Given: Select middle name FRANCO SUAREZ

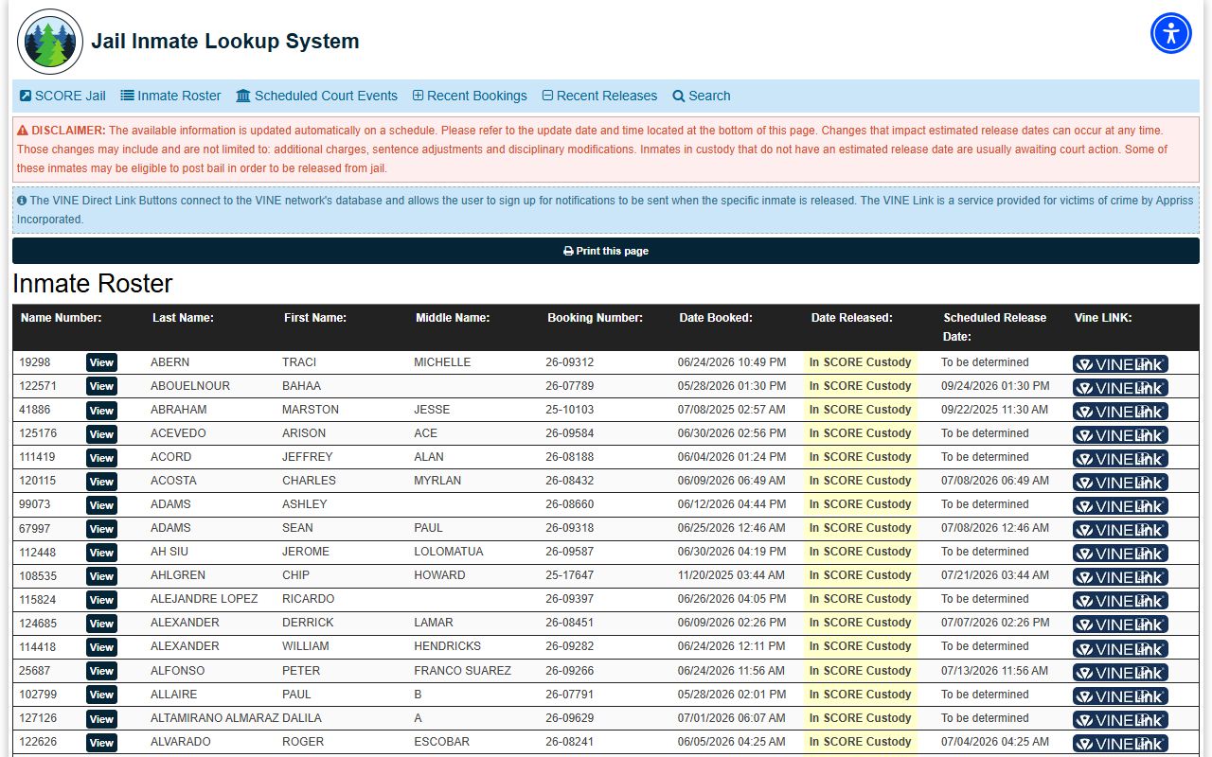Looking at the screenshot, I should (x=462, y=671).
